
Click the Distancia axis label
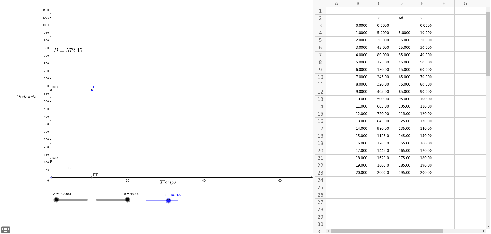26,97
